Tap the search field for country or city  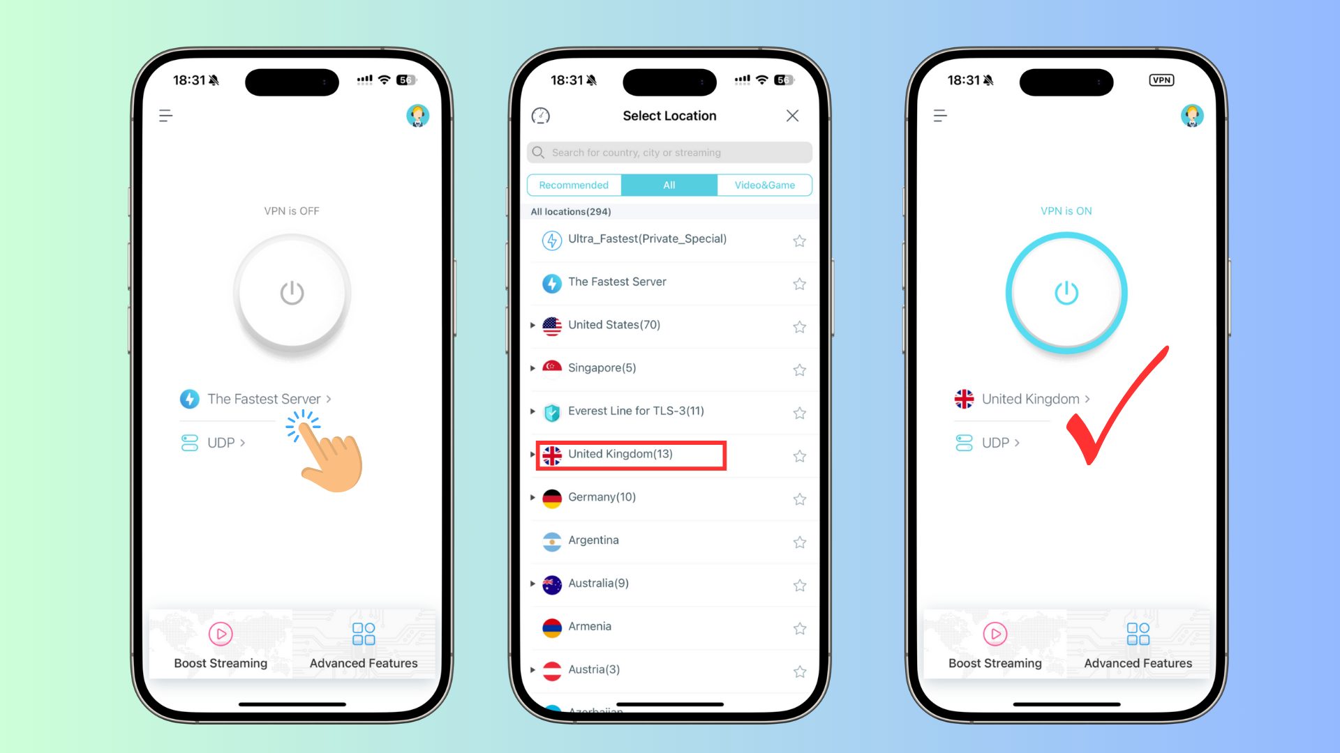669,152
